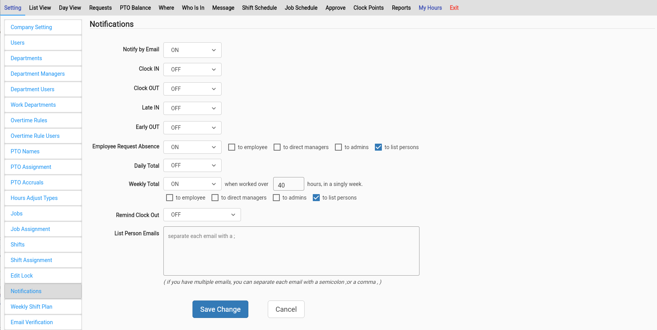Open the Late IN dropdown
This screenshot has height=330, width=657.
tap(192, 108)
